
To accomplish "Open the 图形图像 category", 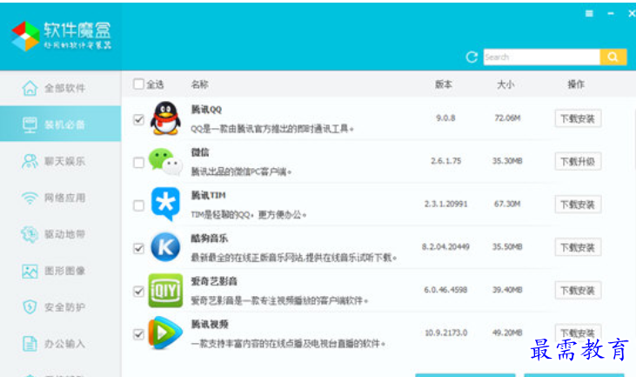I will 60,271.
